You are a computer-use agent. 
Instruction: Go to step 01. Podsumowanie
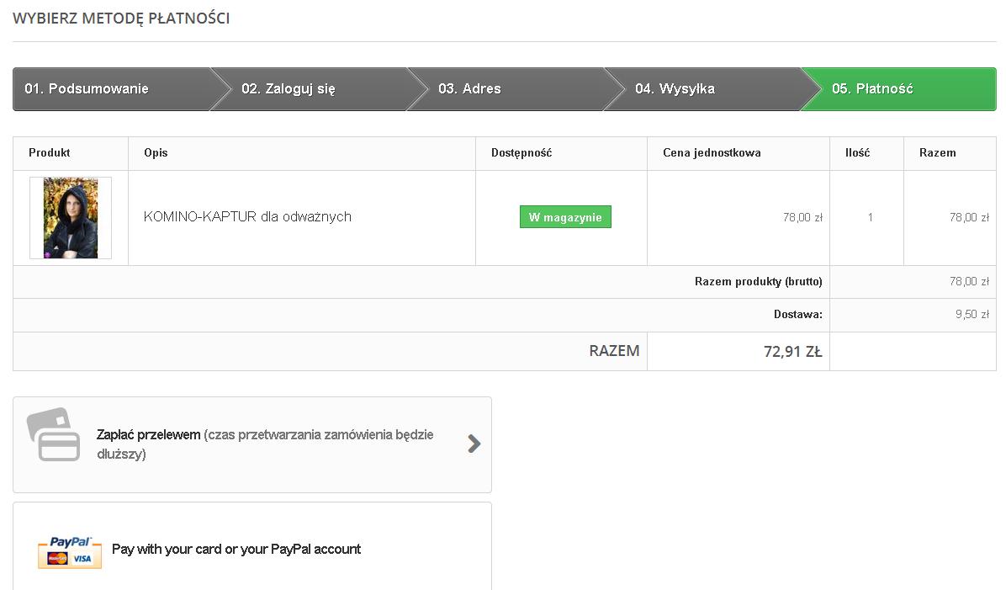pos(87,89)
